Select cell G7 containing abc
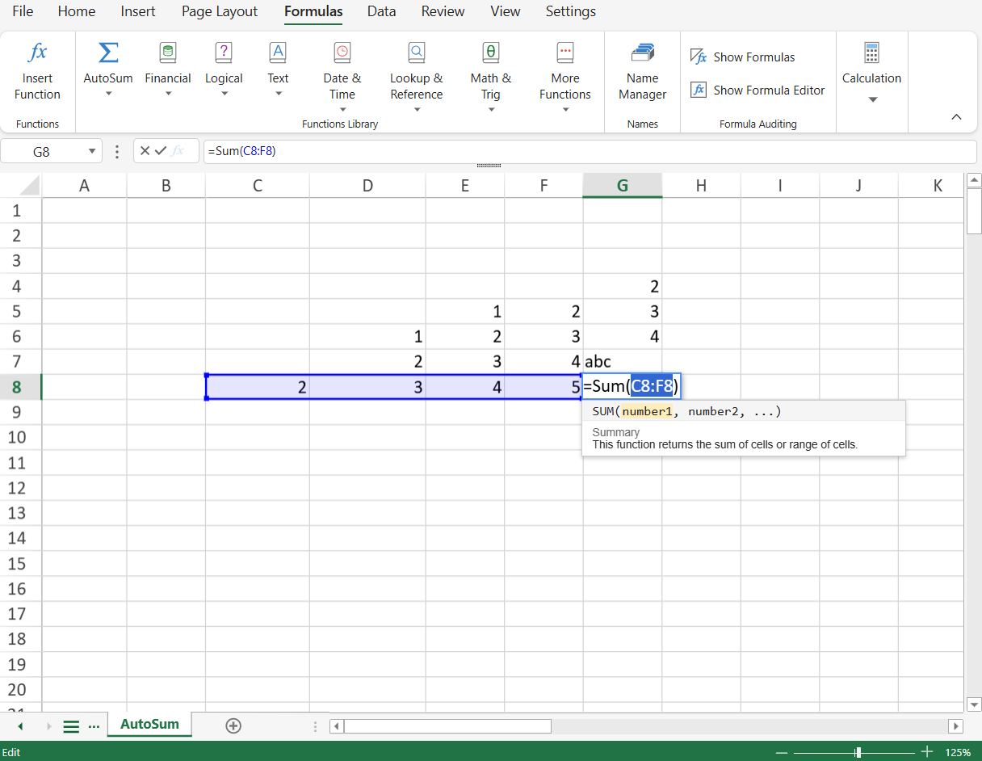 [x=622, y=362]
